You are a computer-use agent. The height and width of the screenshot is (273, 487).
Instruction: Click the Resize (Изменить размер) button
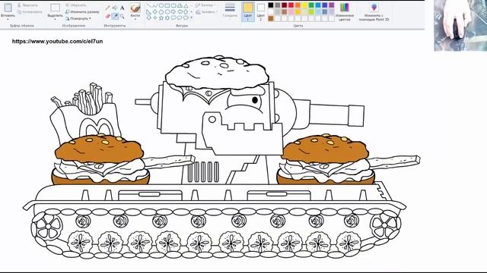[82, 12]
